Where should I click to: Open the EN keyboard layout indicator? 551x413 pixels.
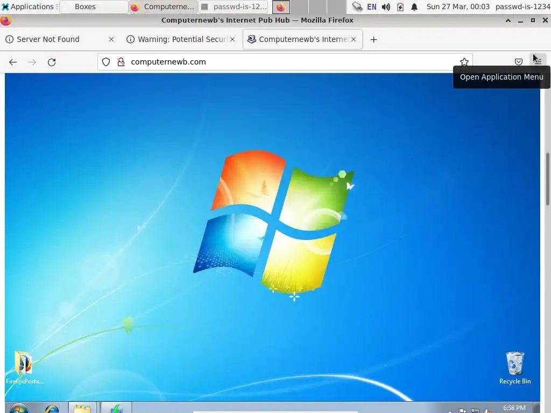[371, 6]
